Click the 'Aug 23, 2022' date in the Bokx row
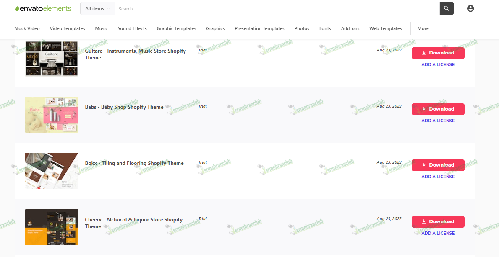The image size is (499, 257). [389, 162]
